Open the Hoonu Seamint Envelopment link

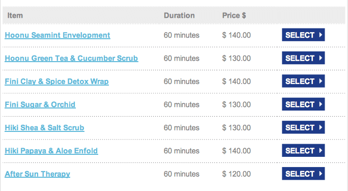57,35
